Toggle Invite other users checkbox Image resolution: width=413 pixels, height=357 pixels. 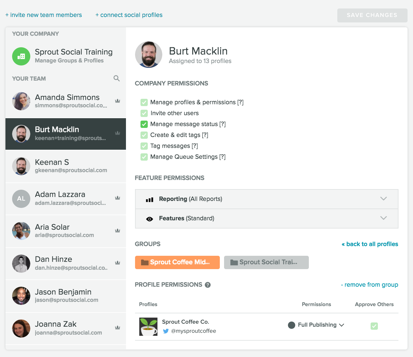pyautogui.click(x=144, y=113)
